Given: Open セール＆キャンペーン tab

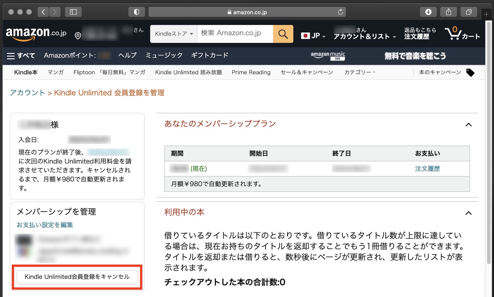Looking at the screenshot, I should coord(307,72).
